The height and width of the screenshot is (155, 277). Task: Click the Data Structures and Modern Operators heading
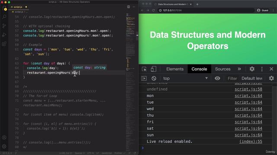coord(208,40)
